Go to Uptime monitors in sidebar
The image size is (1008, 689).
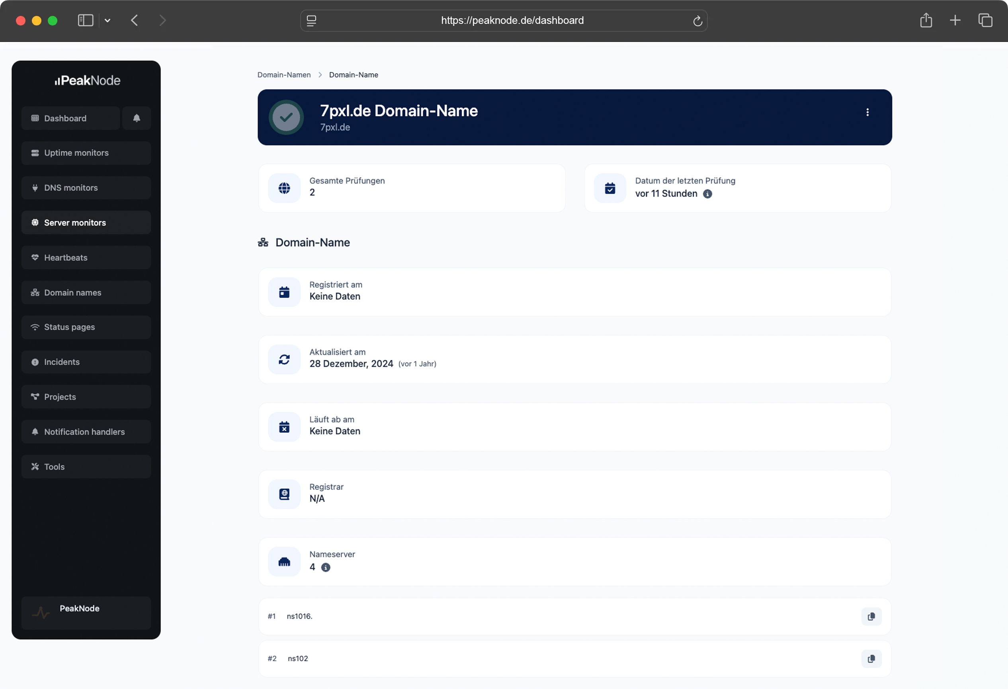[86, 153]
